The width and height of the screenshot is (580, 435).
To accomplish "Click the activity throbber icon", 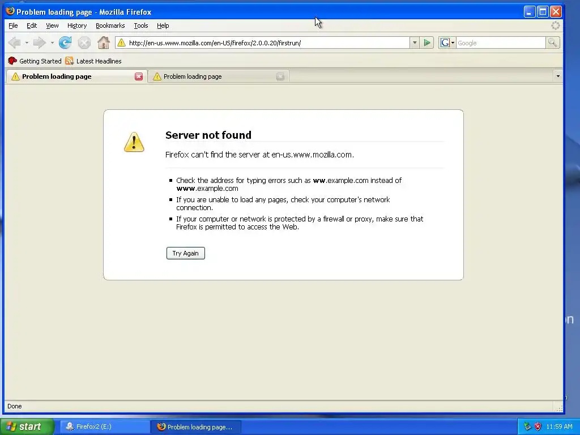I will click(x=555, y=25).
